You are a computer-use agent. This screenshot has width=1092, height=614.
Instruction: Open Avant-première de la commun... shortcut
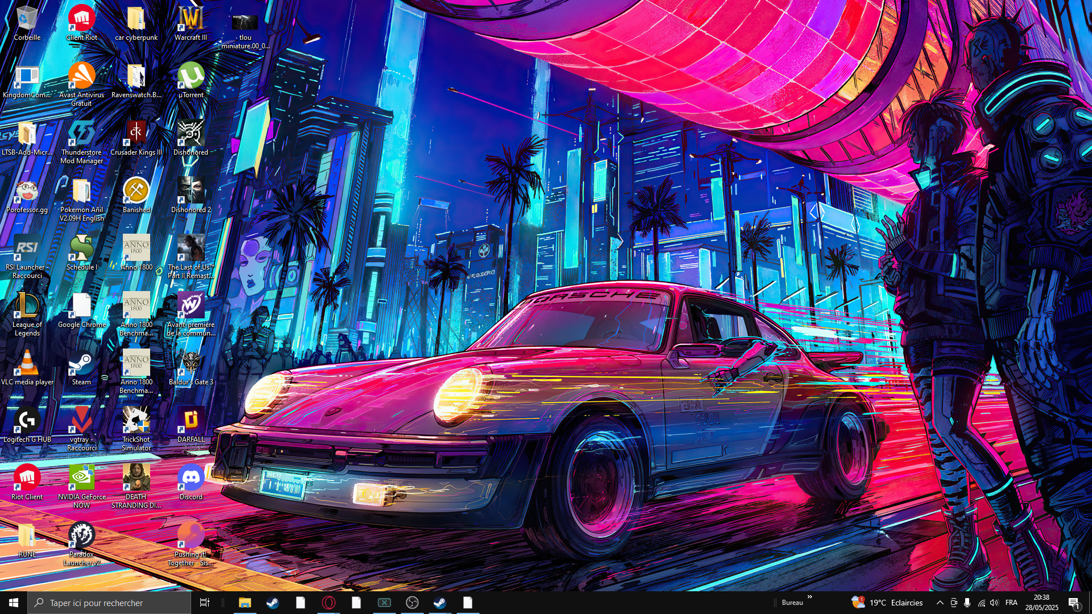click(x=191, y=314)
